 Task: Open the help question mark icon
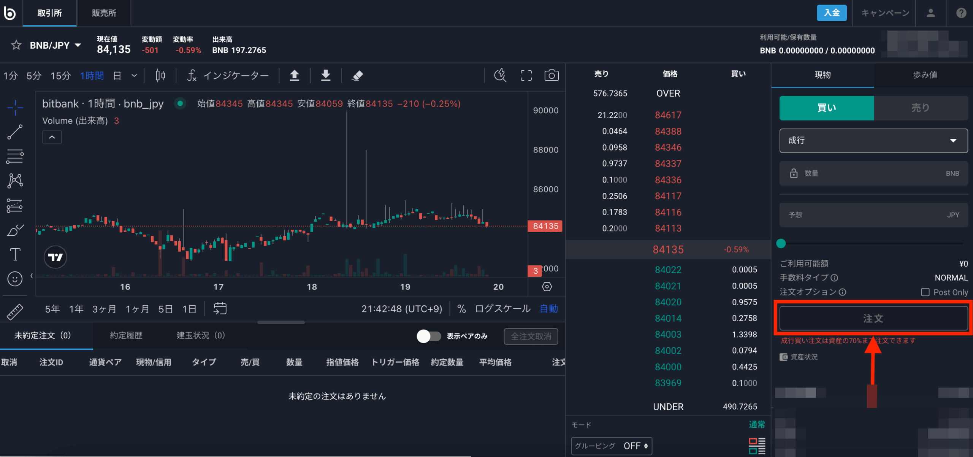[x=961, y=13]
